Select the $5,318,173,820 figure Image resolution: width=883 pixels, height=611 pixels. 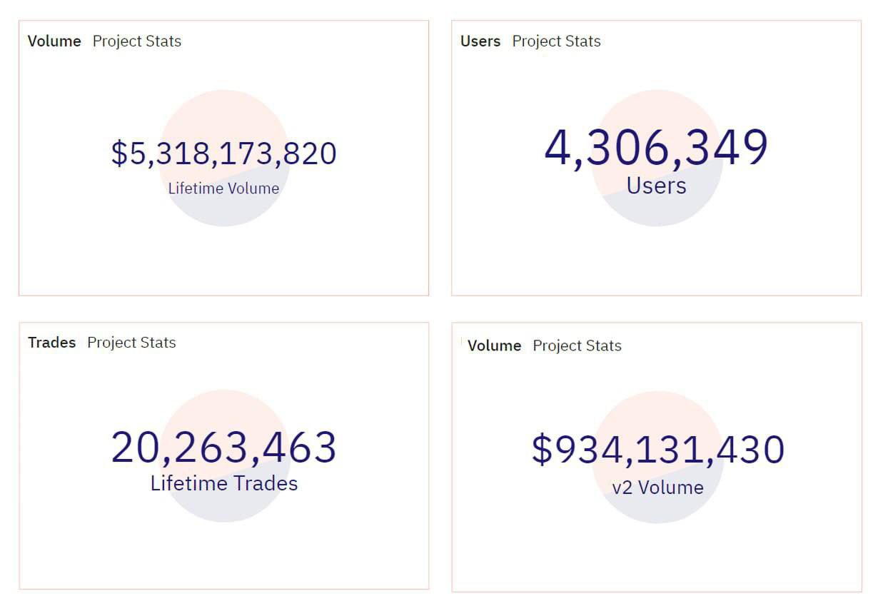(223, 153)
